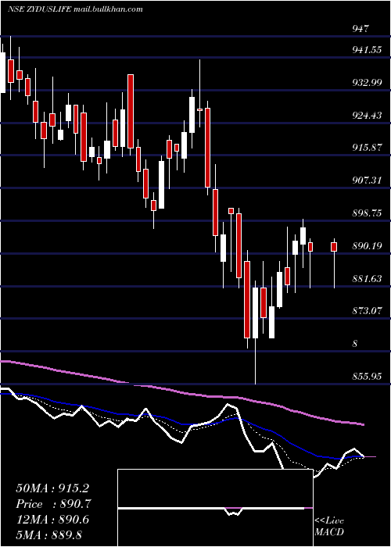The image size is (391, 547).
Task: Click the 932.99 price level label
Action: tap(367, 83)
